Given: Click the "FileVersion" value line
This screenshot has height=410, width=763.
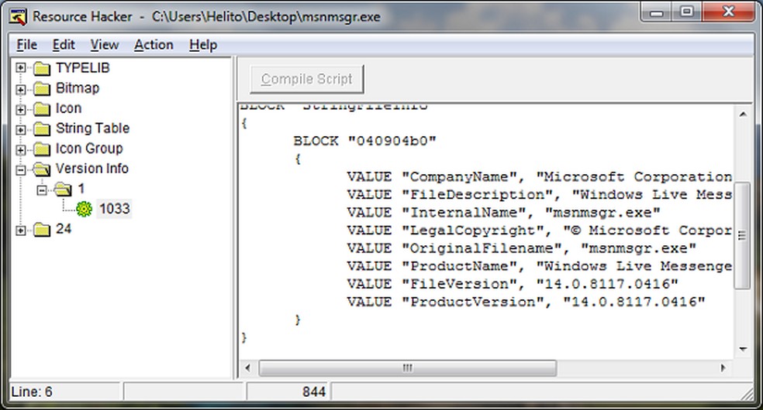Looking at the screenshot, I should (x=513, y=285).
